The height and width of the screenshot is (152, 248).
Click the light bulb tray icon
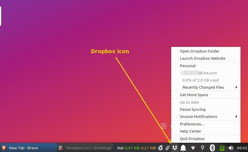tap(203, 148)
